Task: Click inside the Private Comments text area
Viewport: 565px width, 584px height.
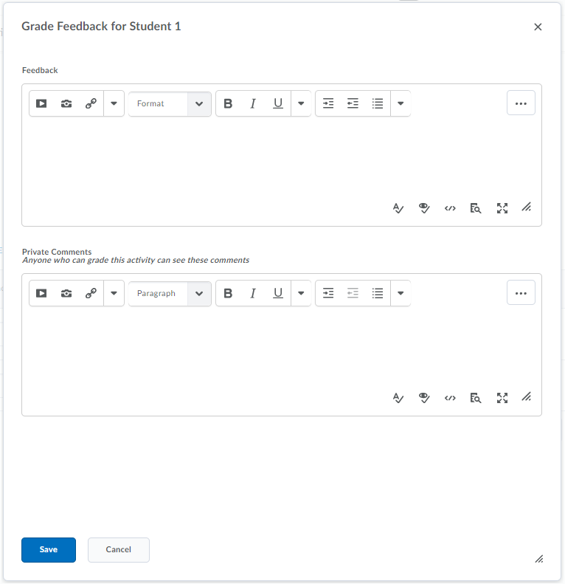Action: click(280, 347)
